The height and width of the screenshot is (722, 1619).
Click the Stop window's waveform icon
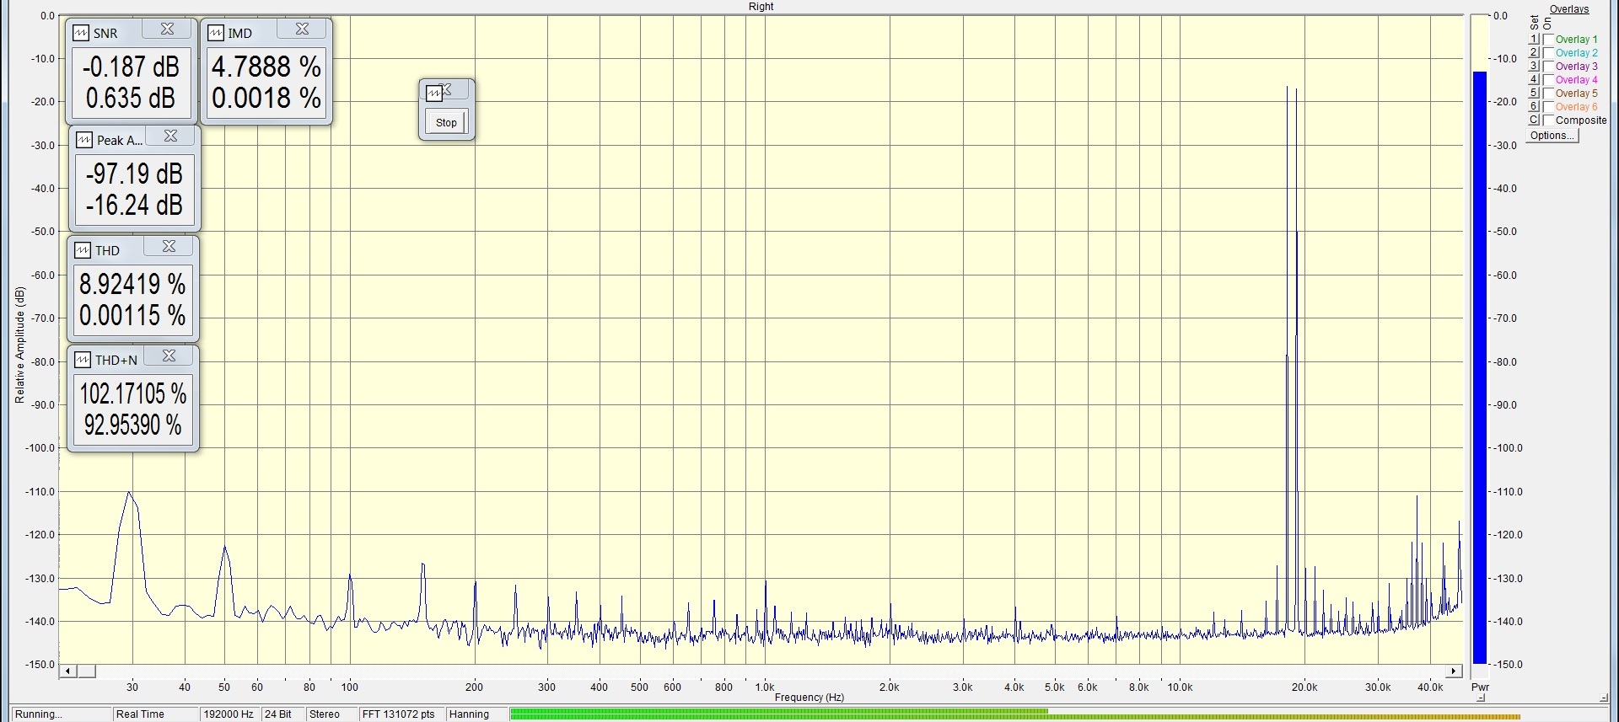pyautogui.click(x=434, y=93)
